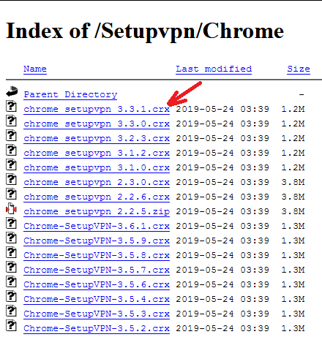The width and height of the screenshot is (322, 337).
Task: Download Chrome-SetupVPN-3.5.3.crx
Action: click(97, 314)
